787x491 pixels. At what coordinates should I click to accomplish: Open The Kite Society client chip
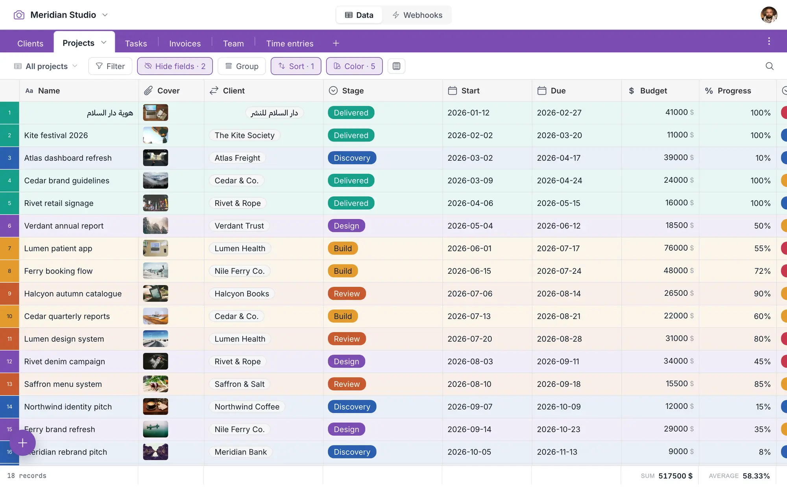pyautogui.click(x=244, y=135)
